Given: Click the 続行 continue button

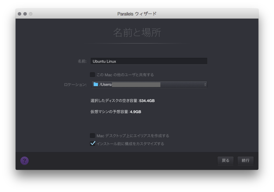Looking at the screenshot, I should point(245,161).
